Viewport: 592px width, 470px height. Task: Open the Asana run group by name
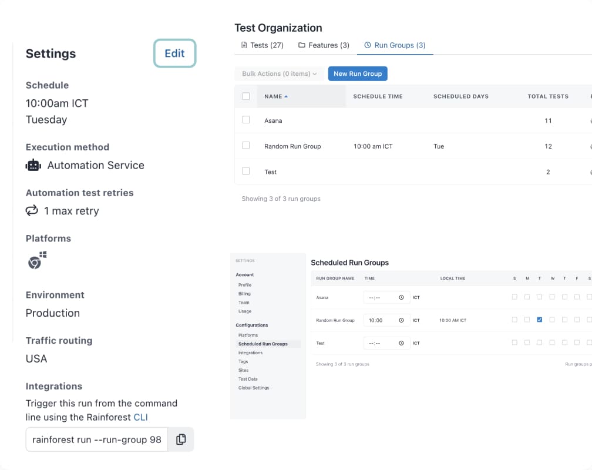point(273,120)
